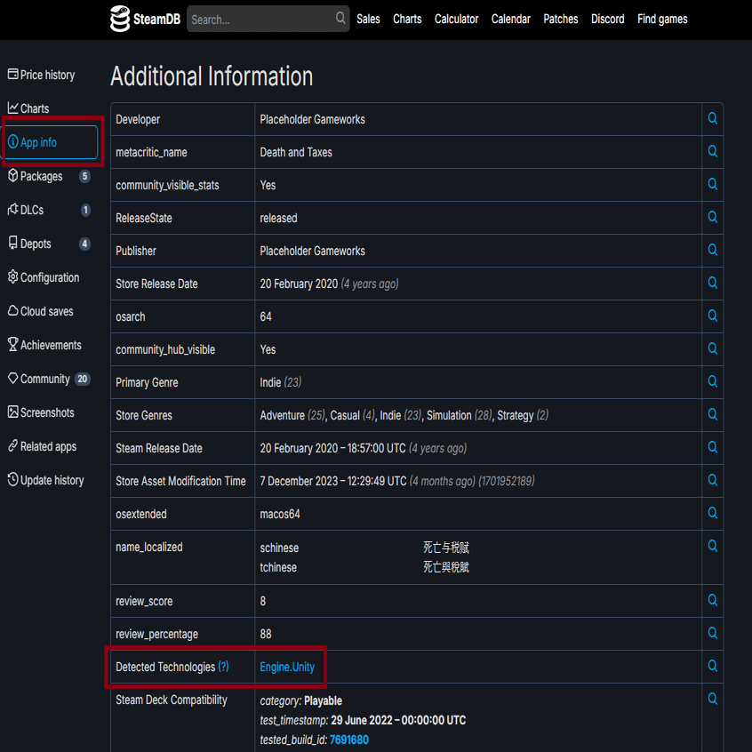Click the macos64 osextended value
Viewport: 752px width, 752px height.
280,514
